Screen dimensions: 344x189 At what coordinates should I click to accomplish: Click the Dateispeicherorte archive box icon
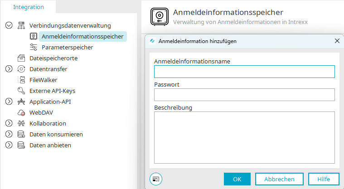click(x=21, y=58)
